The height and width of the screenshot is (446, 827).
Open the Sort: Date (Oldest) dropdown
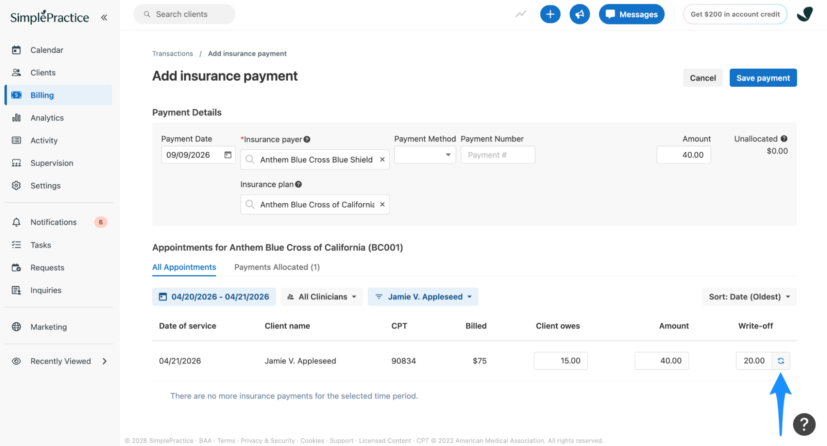tap(749, 297)
